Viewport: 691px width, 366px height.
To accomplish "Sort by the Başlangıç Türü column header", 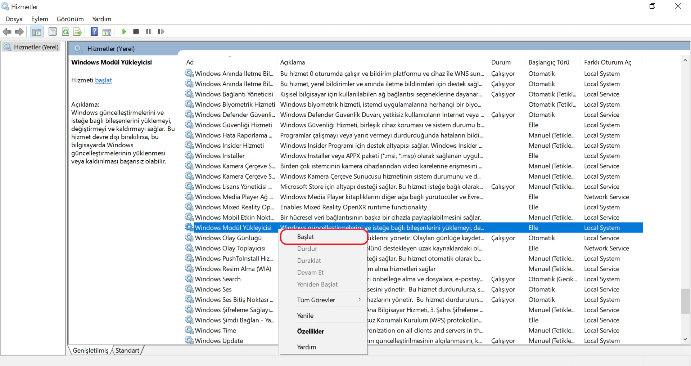I will (x=548, y=62).
